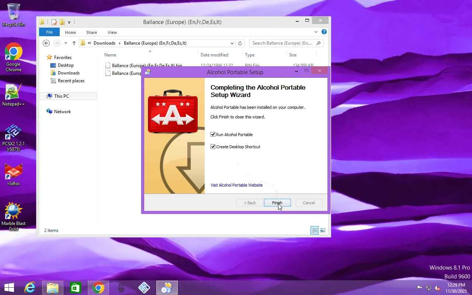Click Finish in Alcohol Portable Setup

tap(277, 203)
